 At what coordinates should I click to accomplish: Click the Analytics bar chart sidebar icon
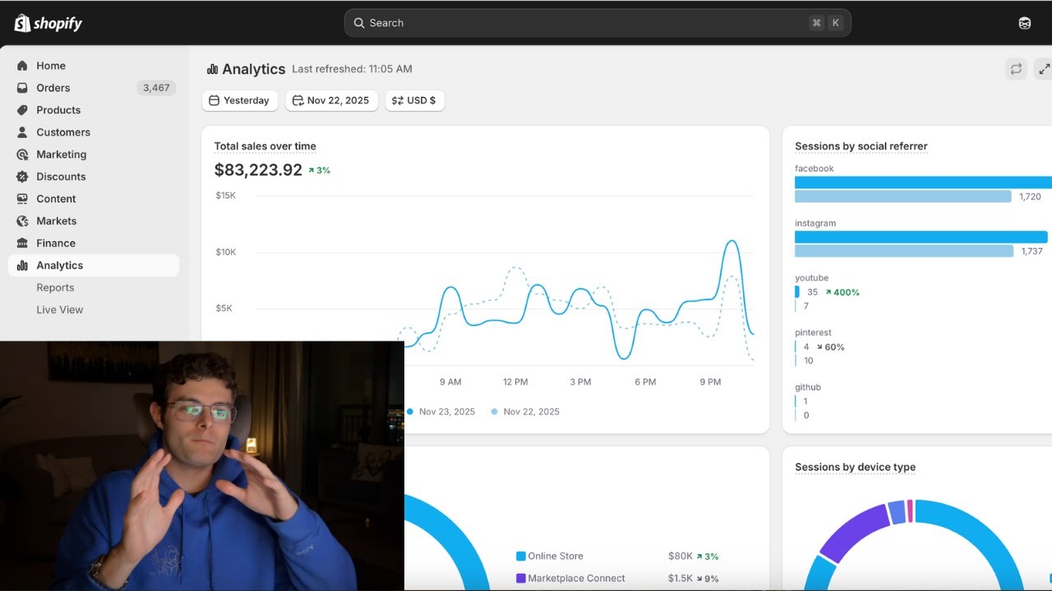tap(22, 265)
